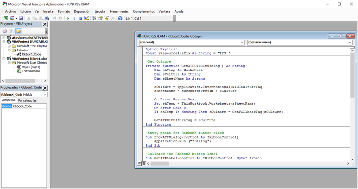Open the Ventana menu
The image size is (358, 189).
164,11
